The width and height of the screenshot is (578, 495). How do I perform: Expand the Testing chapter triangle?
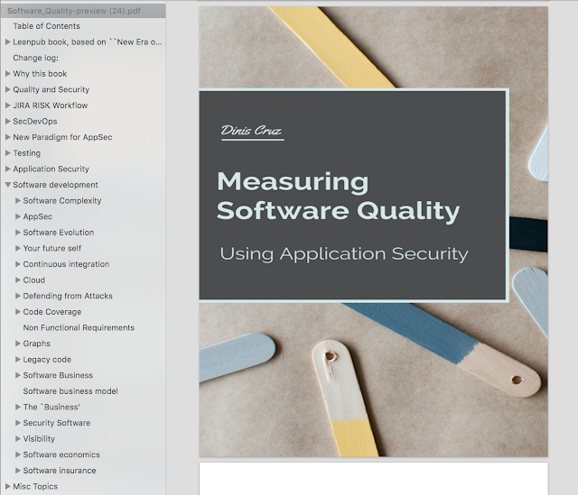pyautogui.click(x=7, y=152)
